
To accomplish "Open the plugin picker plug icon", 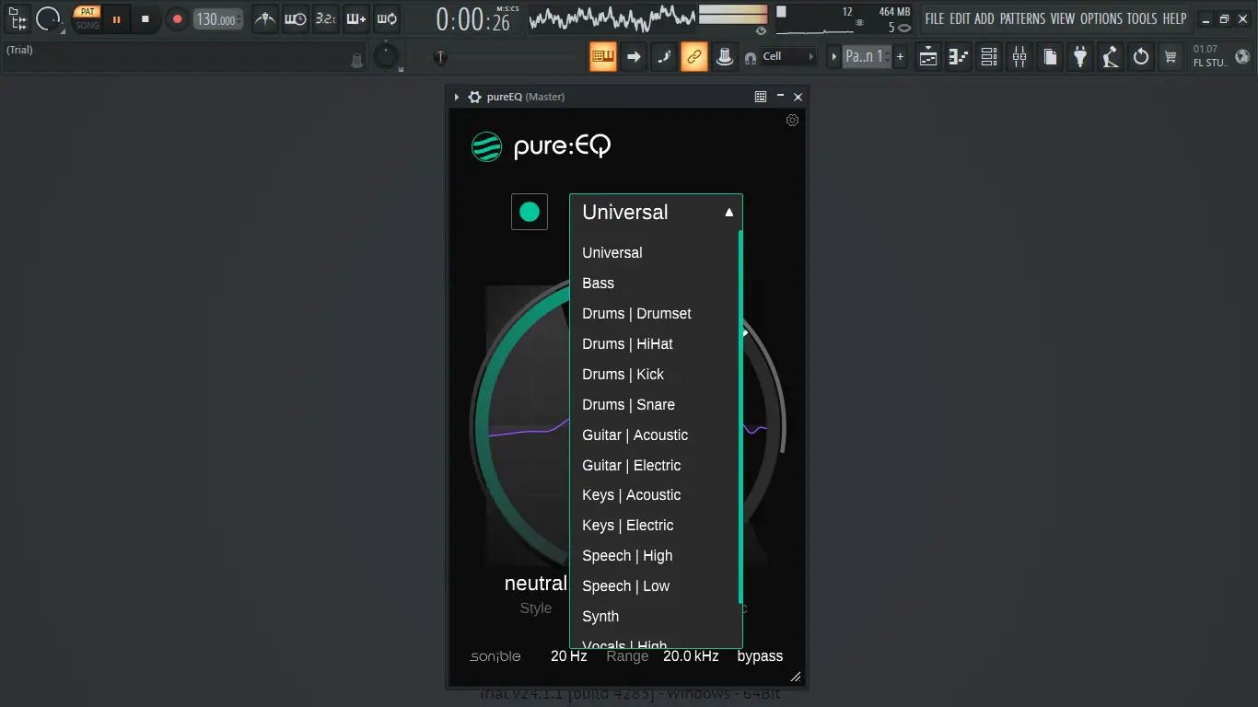I will click(x=1080, y=57).
